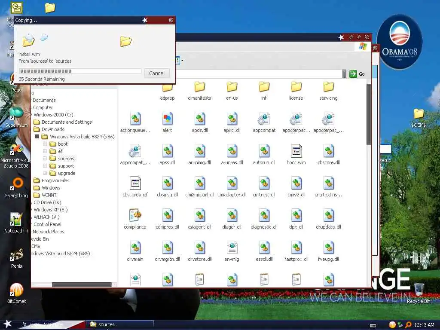Open the star Start button
This screenshot has height=330, width=440.
pos(7,324)
